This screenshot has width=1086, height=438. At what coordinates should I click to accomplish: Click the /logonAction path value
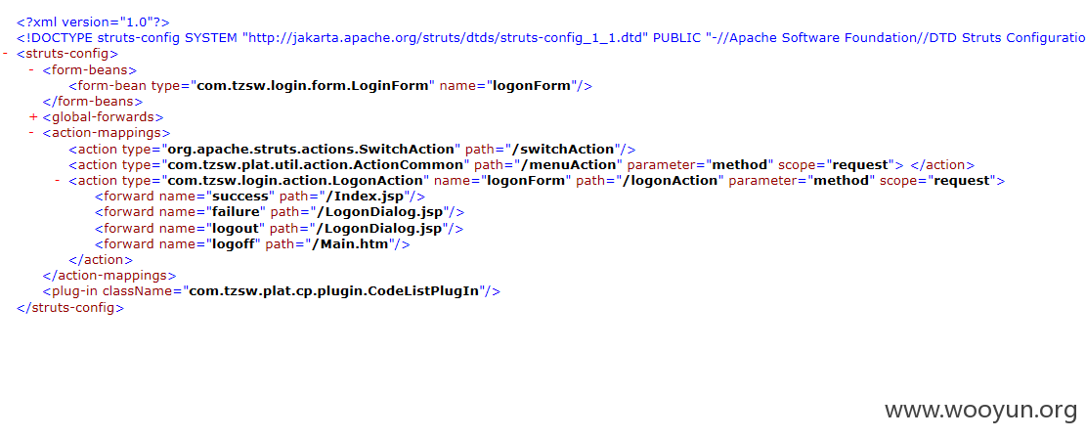click(669, 180)
